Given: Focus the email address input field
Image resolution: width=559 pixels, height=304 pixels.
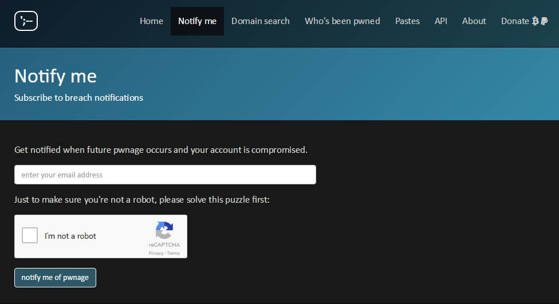Looking at the screenshot, I should [x=165, y=175].
